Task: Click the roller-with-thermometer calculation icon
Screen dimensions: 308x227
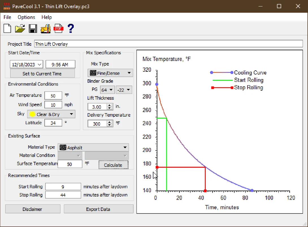Action: 45,28
